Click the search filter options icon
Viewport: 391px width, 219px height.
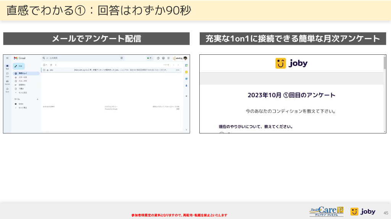(122, 58)
